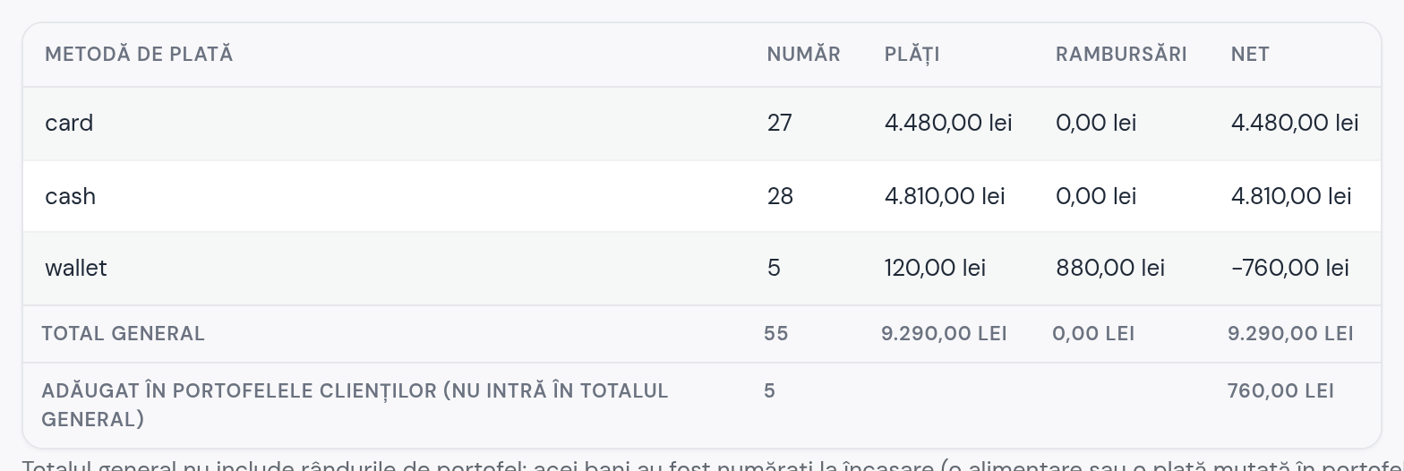Click the total general net 9.290,00 LEI
Image resolution: width=1404 pixels, height=471 pixels.
pyautogui.click(x=1290, y=333)
